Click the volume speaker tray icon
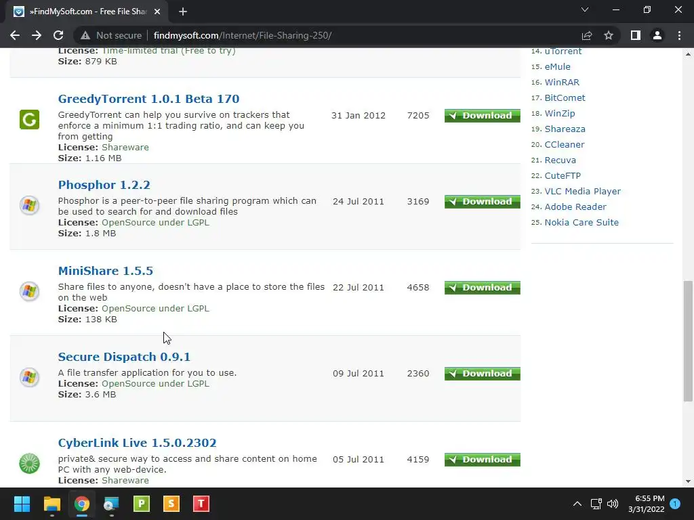 coord(613,504)
